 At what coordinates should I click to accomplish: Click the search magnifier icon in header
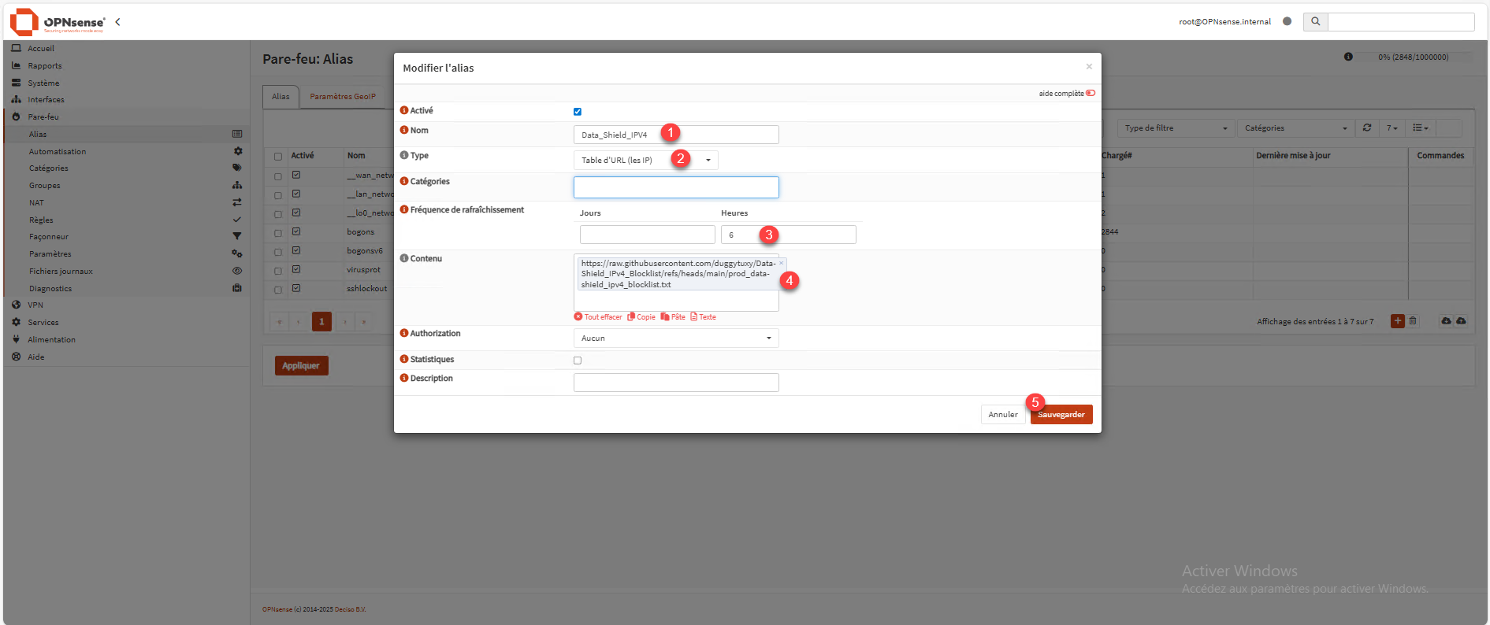click(1315, 22)
